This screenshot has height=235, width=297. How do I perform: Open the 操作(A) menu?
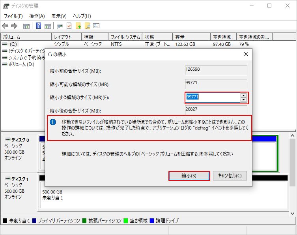tap(37, 16)
